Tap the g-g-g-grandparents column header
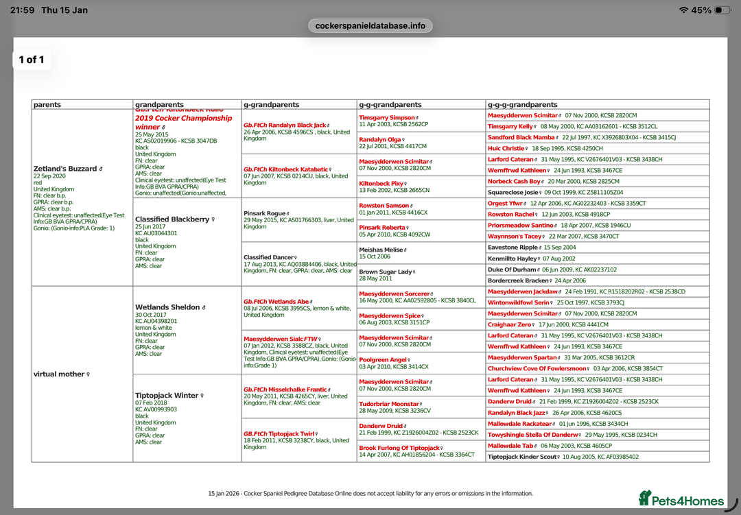Viewport: 741px width, 515px height. 522,105
